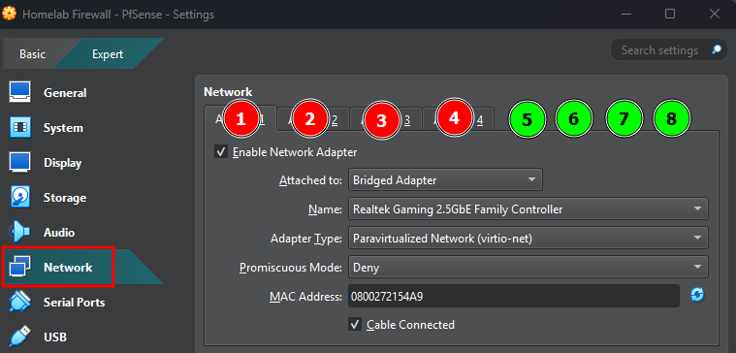The height and width of the screenshot is (353, 736).
Task: Focus the Search settings box
Action: pyautogui.click(x=659, y=49)
